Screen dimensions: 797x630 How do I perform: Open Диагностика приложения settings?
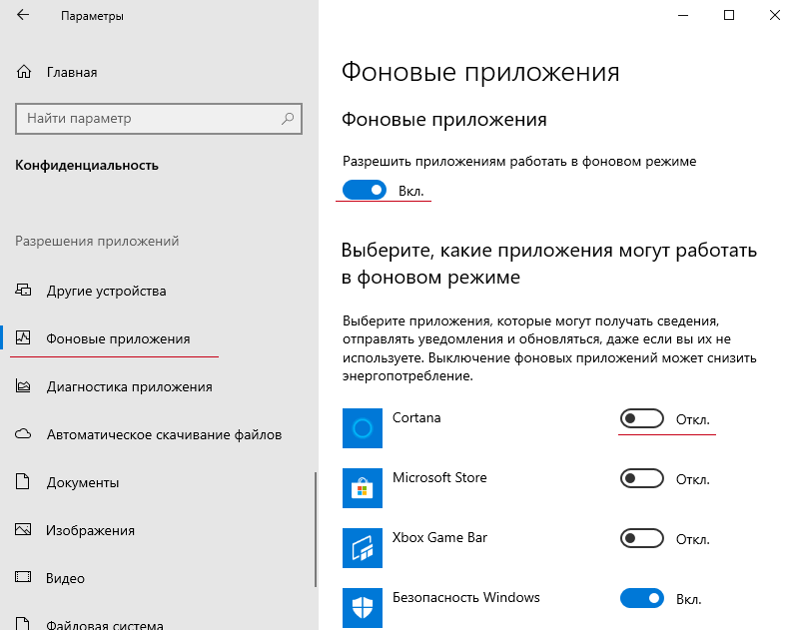point(129,387)
